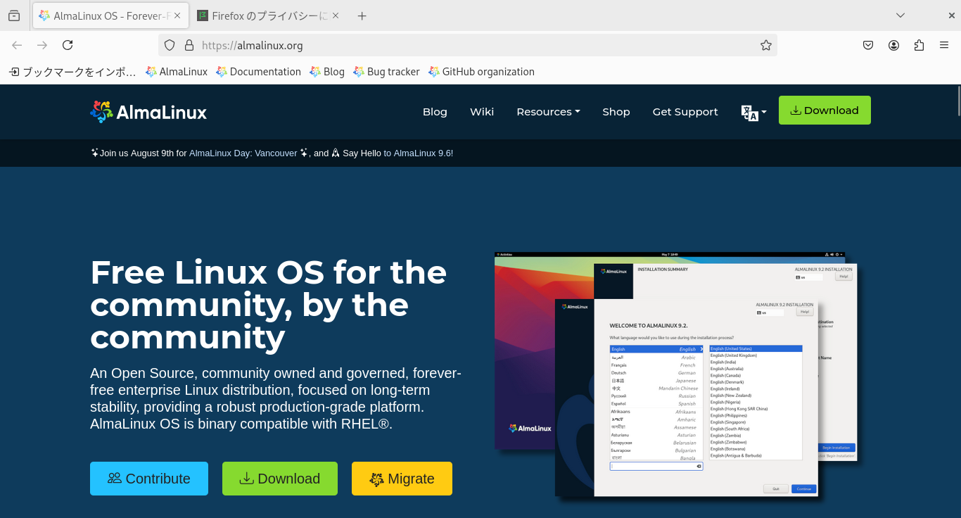Screen dimensions: 961x518
Task: Focus the URL address bar
Action: 468,45
